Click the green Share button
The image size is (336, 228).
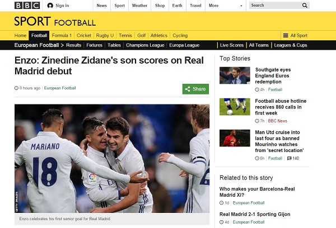(195, 89)
